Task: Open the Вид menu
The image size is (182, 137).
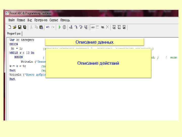Action: coord(30,20)
